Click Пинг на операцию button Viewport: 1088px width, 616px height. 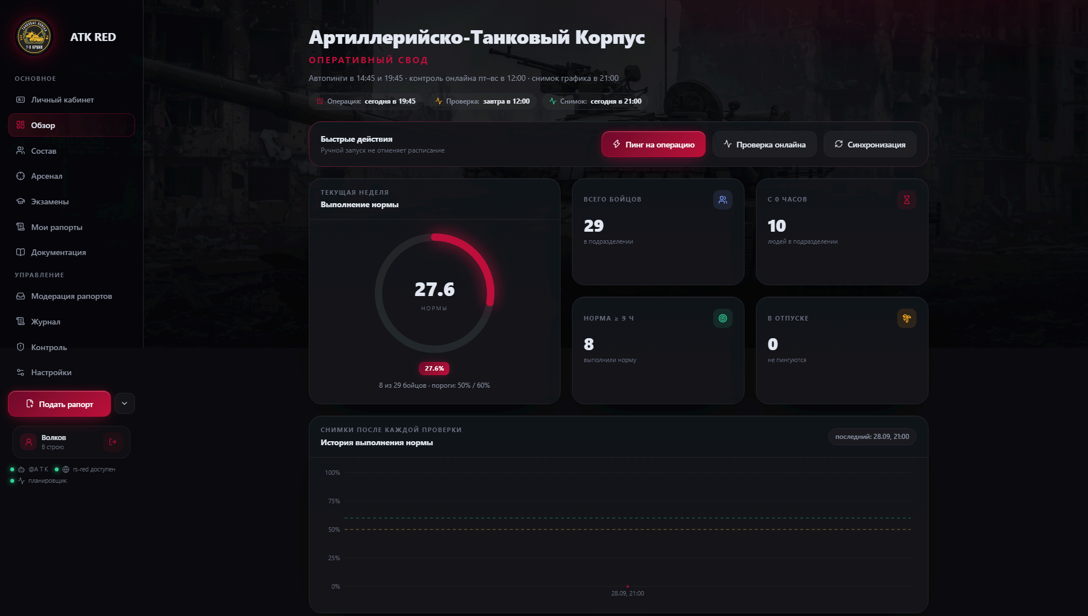coord(653,144)
